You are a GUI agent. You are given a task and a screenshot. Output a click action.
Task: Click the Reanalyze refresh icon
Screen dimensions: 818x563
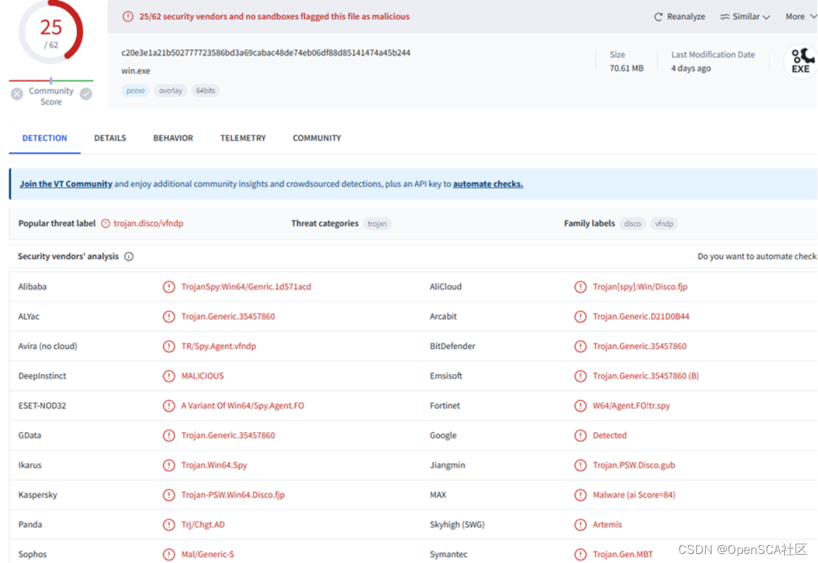pos(658,17)
